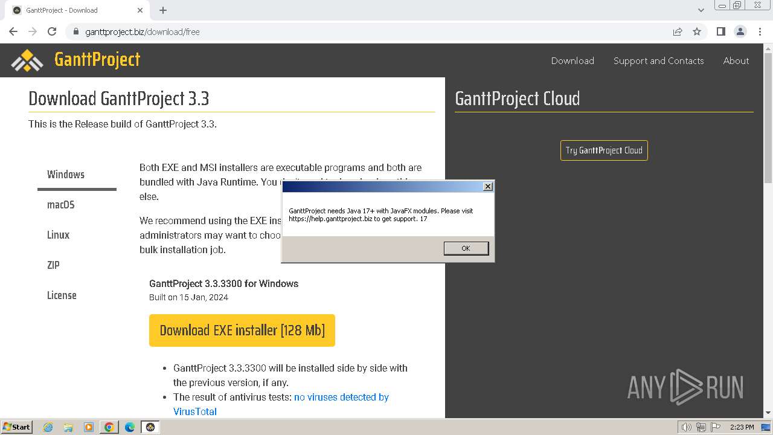Open Internet Explorer from taskbar
773x435 pixels.
[48, 427]
